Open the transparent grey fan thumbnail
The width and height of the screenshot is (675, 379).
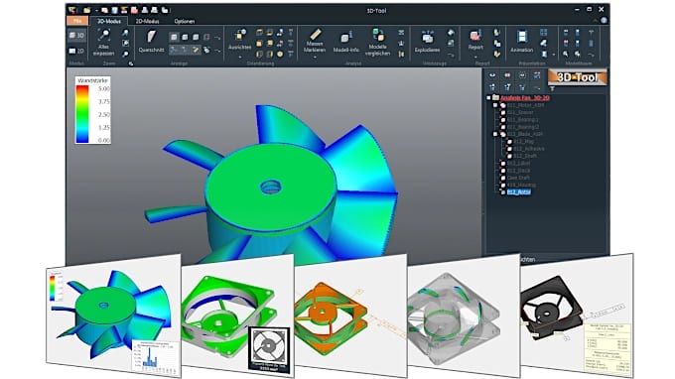(x=465, y=316)
